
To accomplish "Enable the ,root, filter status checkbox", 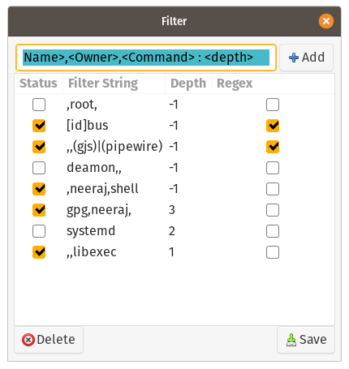I will pyautogui.click(x=39, y=105).
